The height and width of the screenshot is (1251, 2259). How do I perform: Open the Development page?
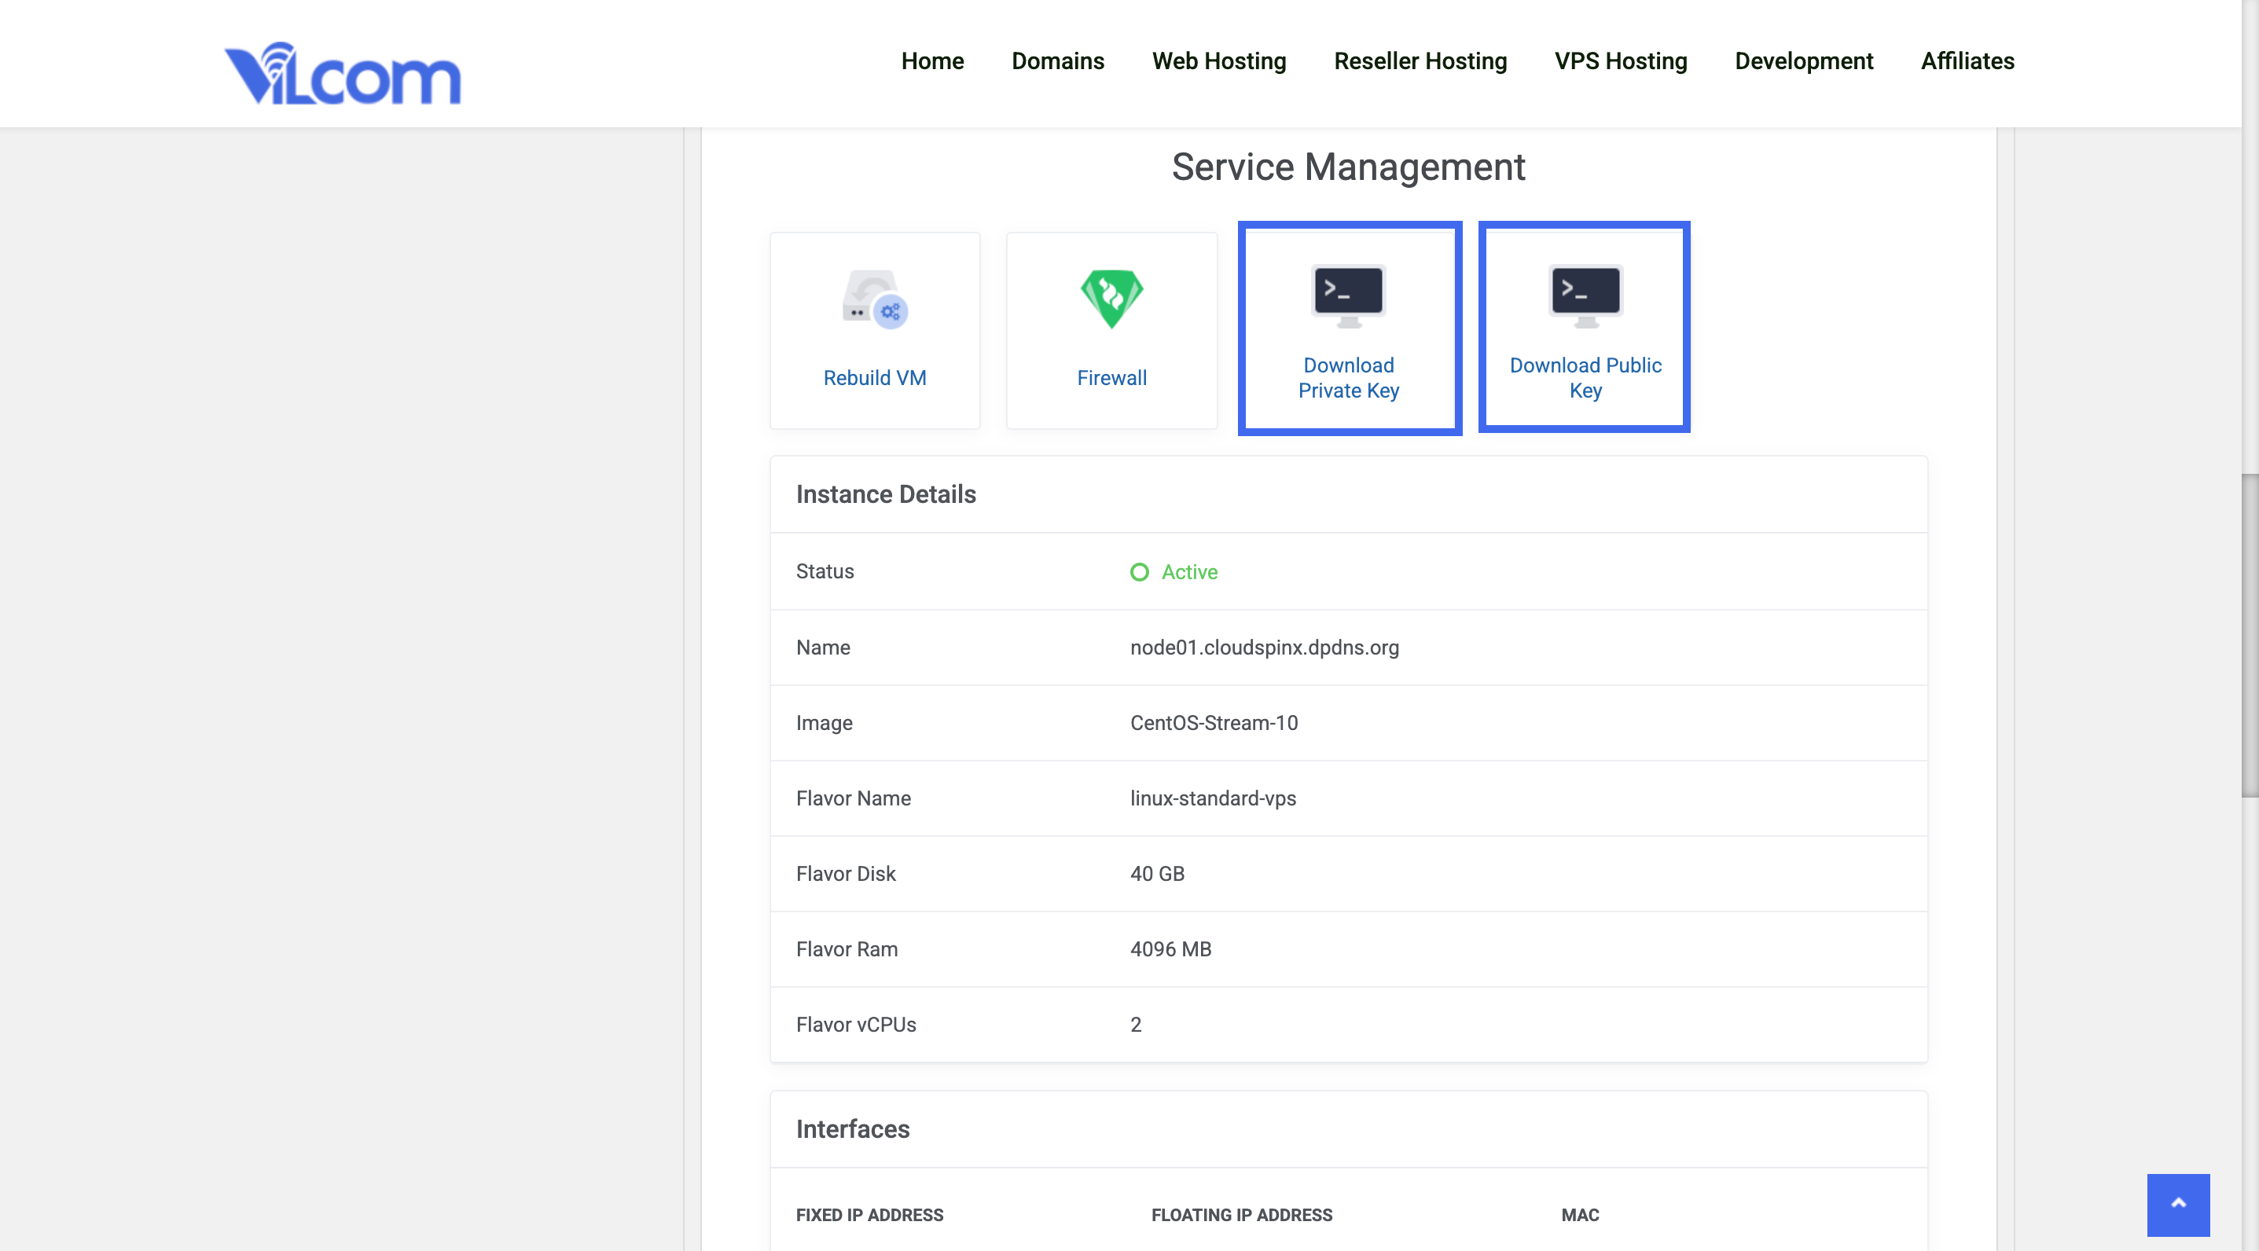coord(1803,61)
